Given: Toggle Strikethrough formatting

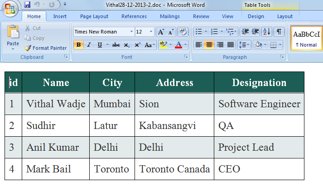Looking at the screenshot, I should pyautogui.click(x=116, y=45).
